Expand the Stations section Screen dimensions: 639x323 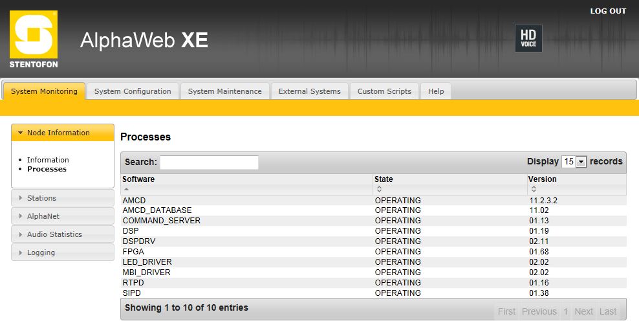(x=63, y=198)
